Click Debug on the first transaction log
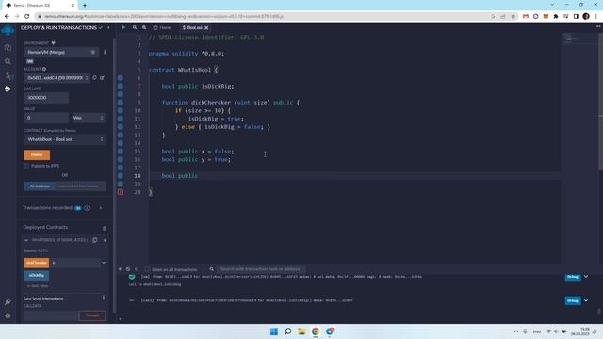Viewport: 603px width, 339px height. (573, 277)
